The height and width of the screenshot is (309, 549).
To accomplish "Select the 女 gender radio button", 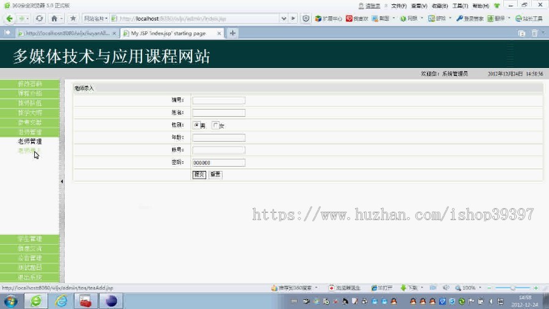I will [215, 125].
